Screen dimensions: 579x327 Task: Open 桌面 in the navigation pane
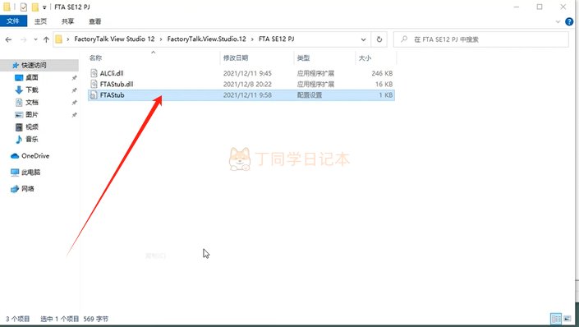[x=32, y=77]
